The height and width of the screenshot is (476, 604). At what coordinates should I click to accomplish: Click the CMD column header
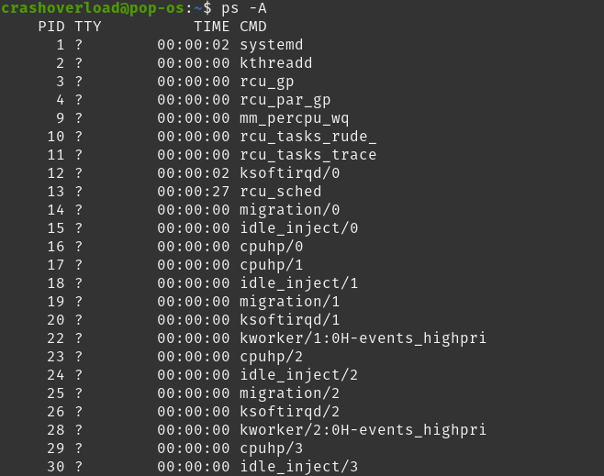click(x=252, y=27)
